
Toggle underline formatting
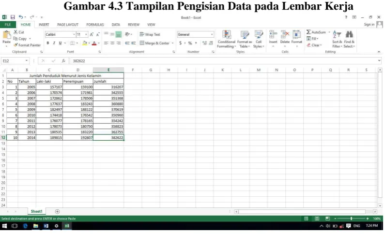tap(60, 43)
